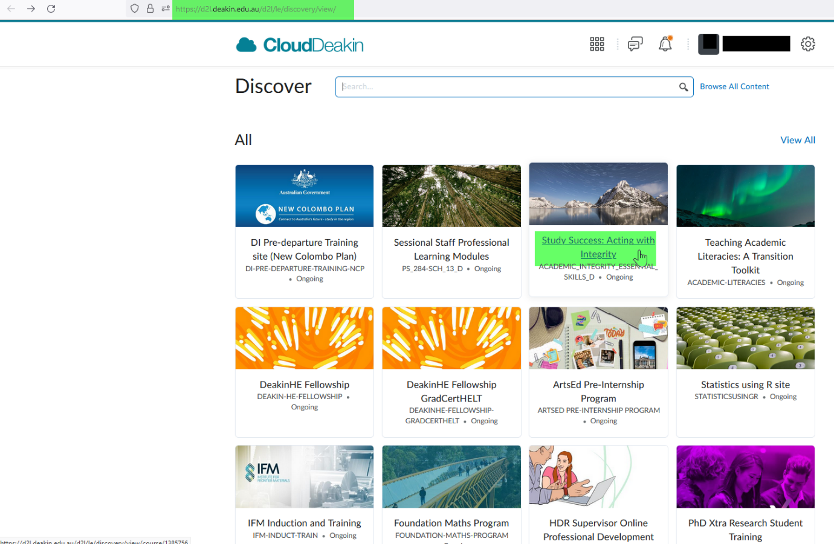This screenshot has height=544, width=834.
Task: Open the DeakinHE Fellowship course title
Action: pos(305,385)
